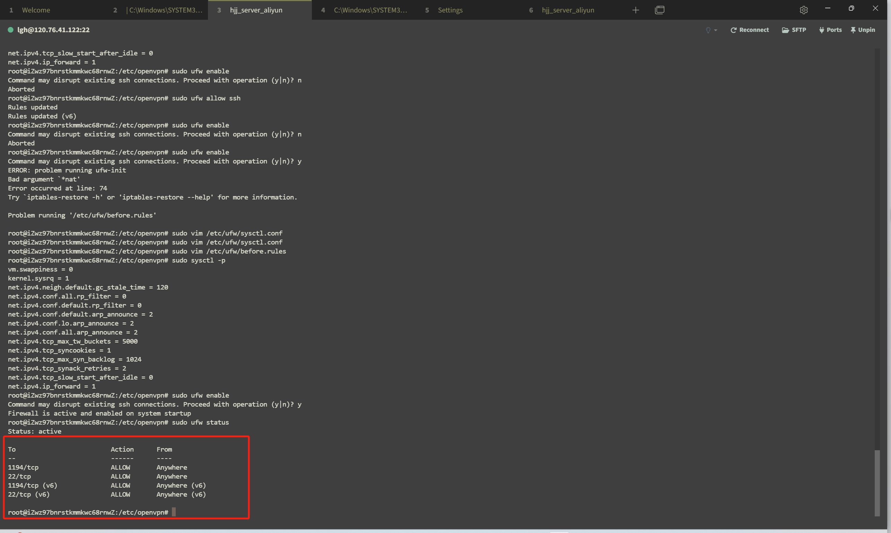891x533 pixels.
Task: Click the terminal vertical scrollbar thumb
Action: pyautogui.click(x=877, y=483)
